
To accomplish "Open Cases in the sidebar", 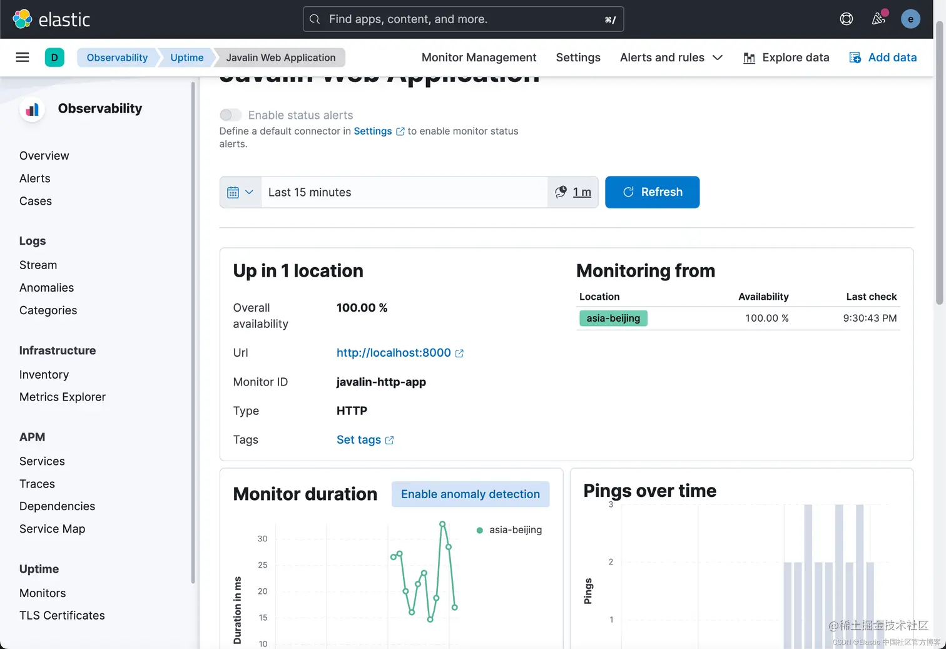I will click(36, 201).
